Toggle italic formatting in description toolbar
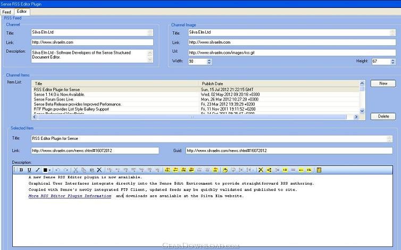This screenshot has width=401, height=250. (x=37, y=170)
